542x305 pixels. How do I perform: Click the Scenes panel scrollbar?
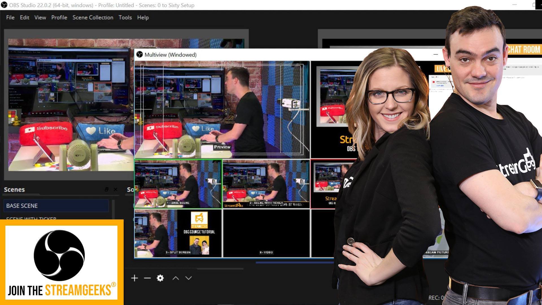113,209
